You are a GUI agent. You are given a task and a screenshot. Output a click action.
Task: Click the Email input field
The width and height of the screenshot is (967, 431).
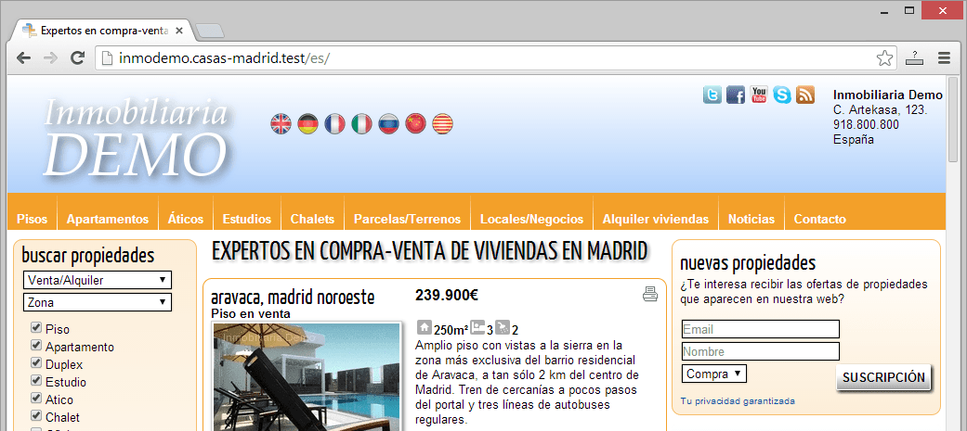pos(760,329)
